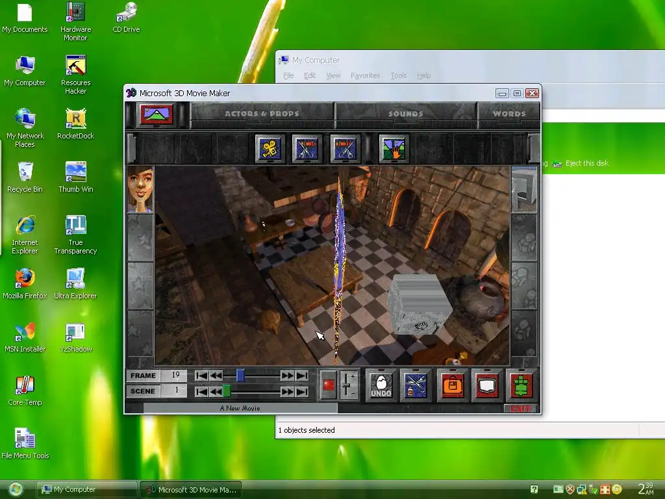Select CD Drive desktop icon

point(126,18)
